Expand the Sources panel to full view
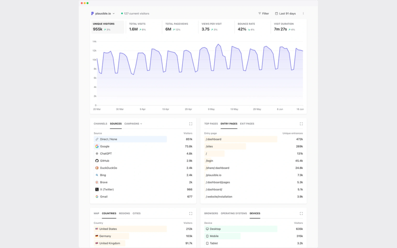 point(191,124)
